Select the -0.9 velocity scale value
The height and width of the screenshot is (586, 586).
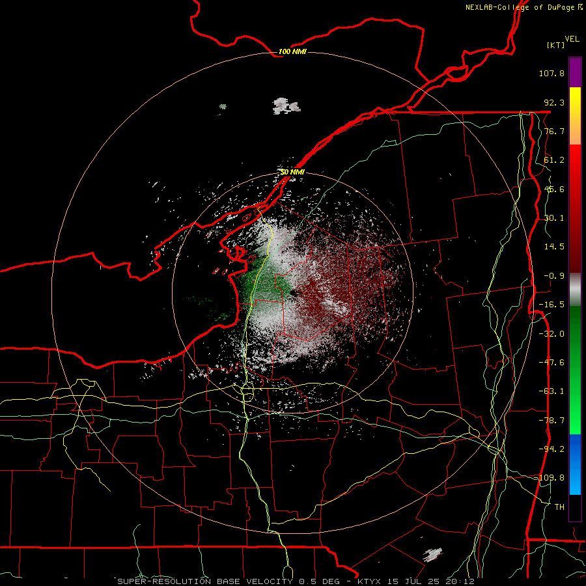(554, 276)
